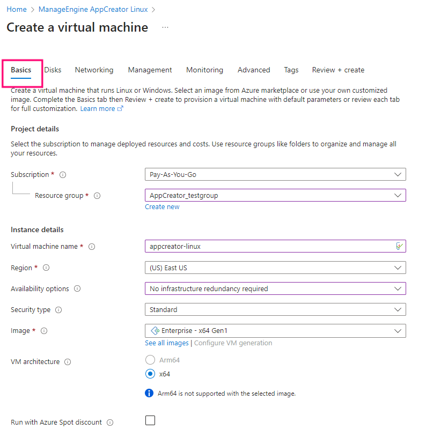Select the Arm64 radio button
The height and width of the screenshot is (430, 448).
click(x=150, y=360)
